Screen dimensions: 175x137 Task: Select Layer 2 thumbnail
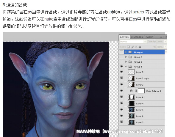(x=131, y=84)
